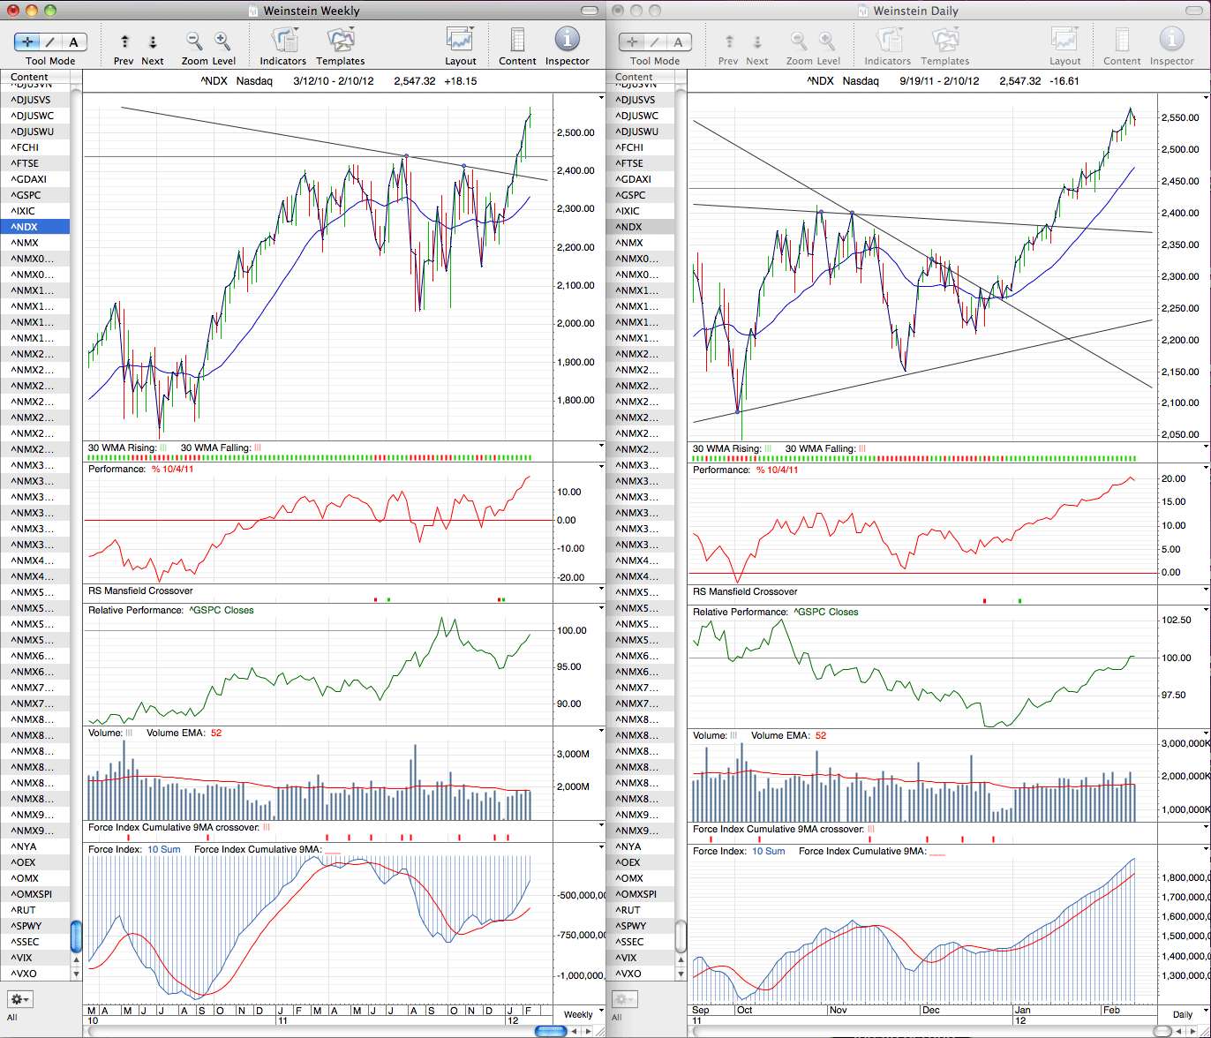
Task: Zoom out the Weinstein Daily chart
Action: (x=799, y=41)
